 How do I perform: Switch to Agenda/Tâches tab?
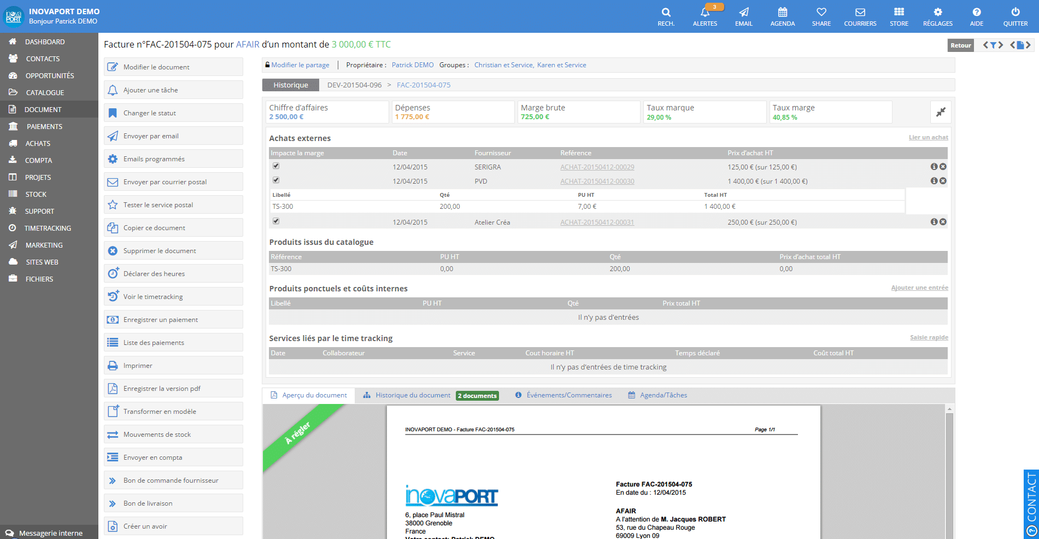658,395
